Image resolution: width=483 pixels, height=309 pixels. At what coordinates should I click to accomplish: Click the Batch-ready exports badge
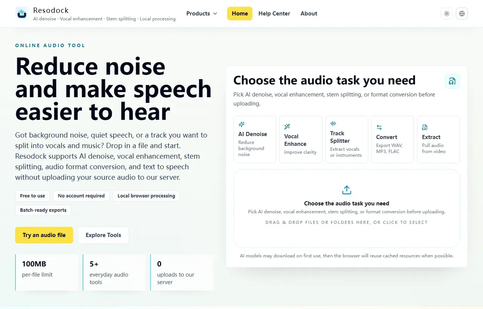43,210
